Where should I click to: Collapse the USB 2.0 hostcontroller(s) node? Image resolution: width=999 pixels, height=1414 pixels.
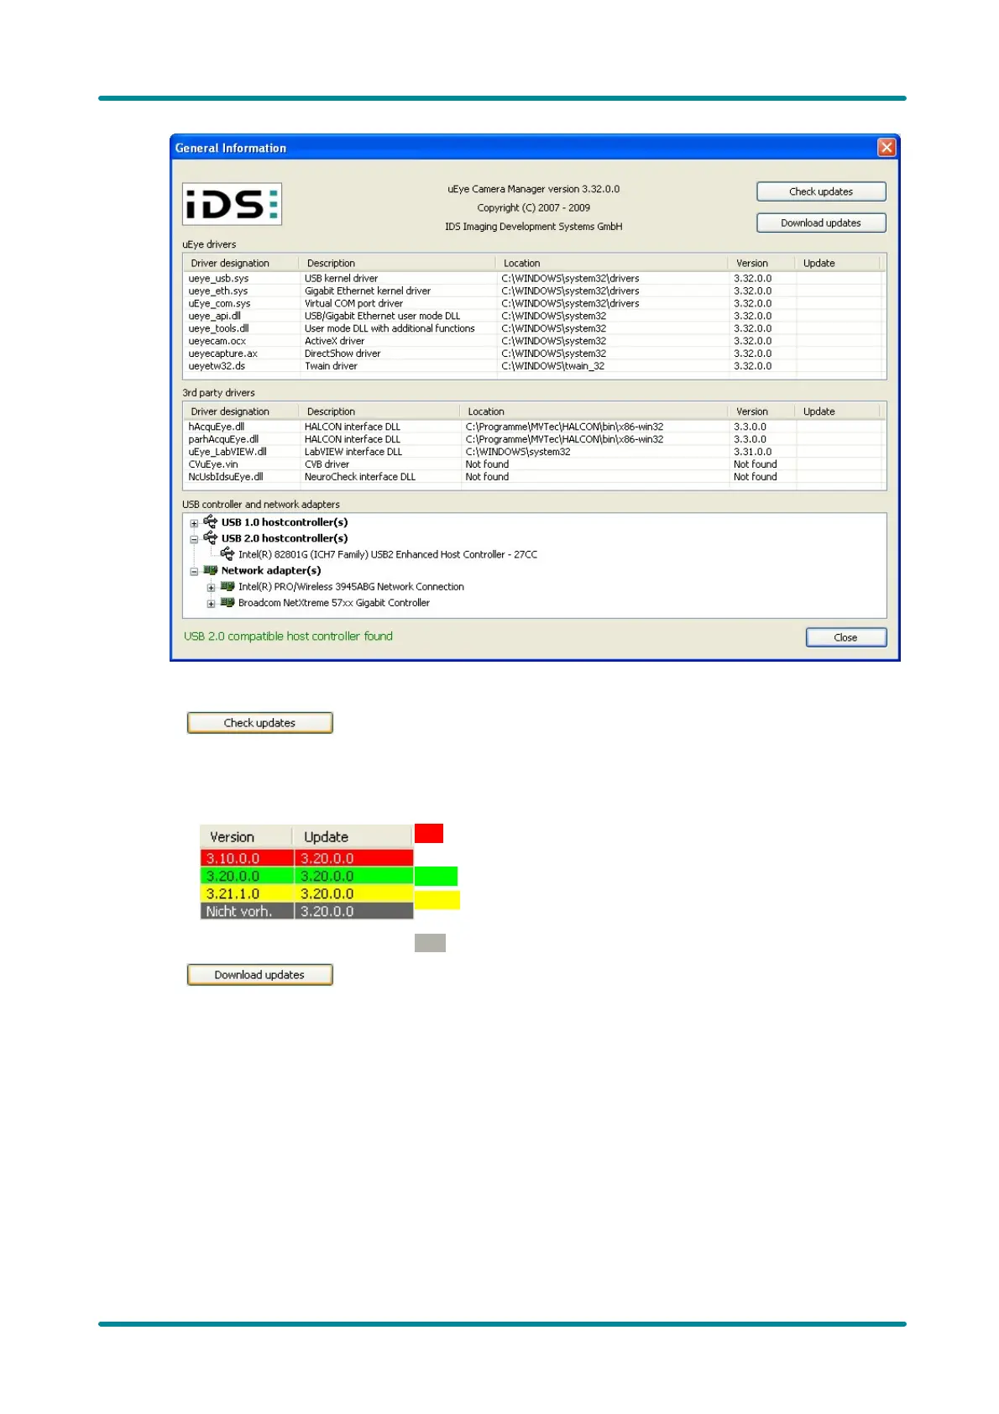coord(194,539)
